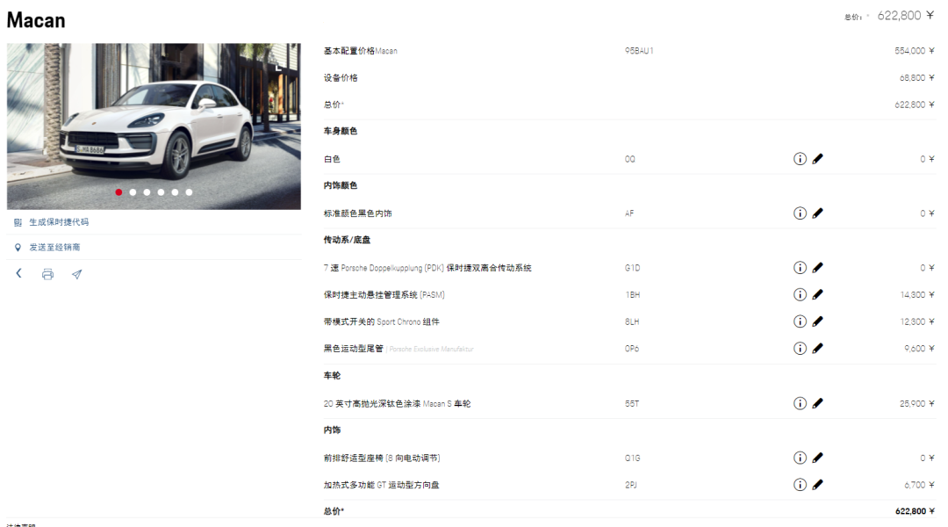The height and width of the screenshot is (527, 948).
Task: Open info for GT 运动型方向盘
Action: (x=800, y=485)
